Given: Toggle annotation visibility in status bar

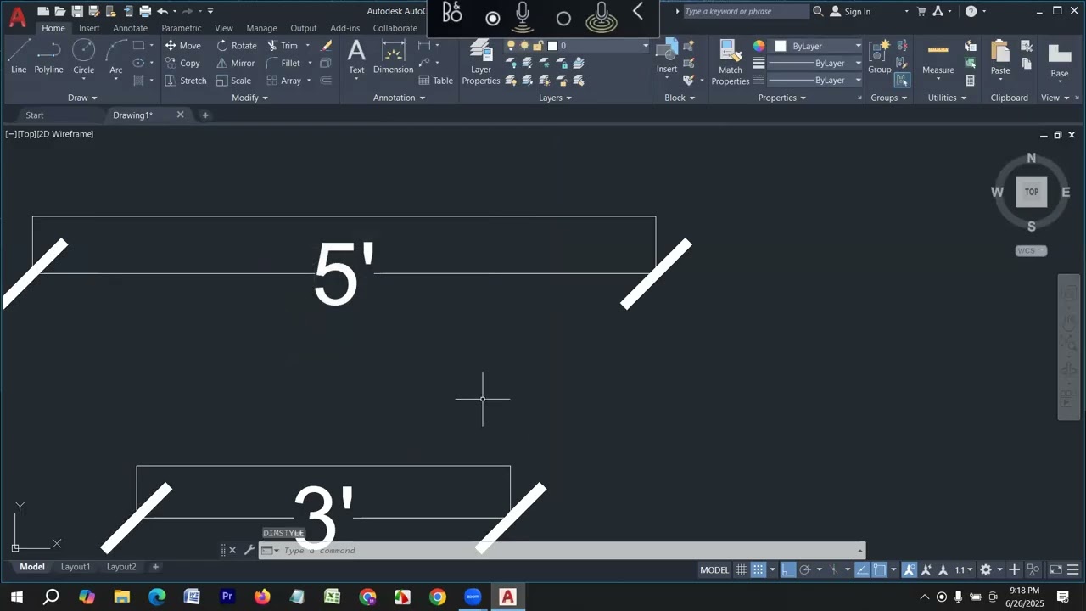Looking at the screenshot, I should tap(909, 570).
